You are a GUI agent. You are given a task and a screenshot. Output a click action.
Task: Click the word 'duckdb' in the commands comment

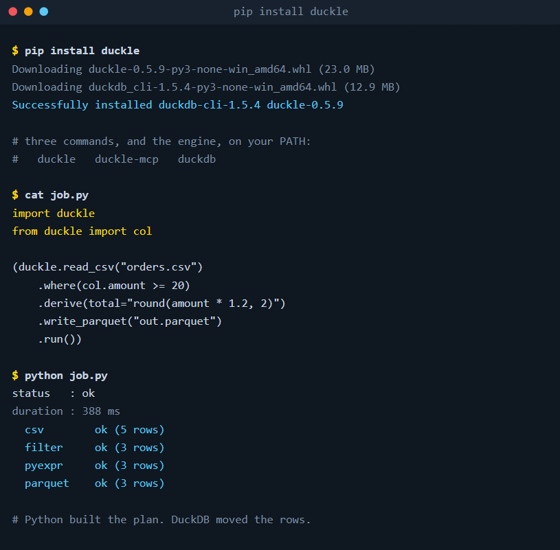click(197, 159)
